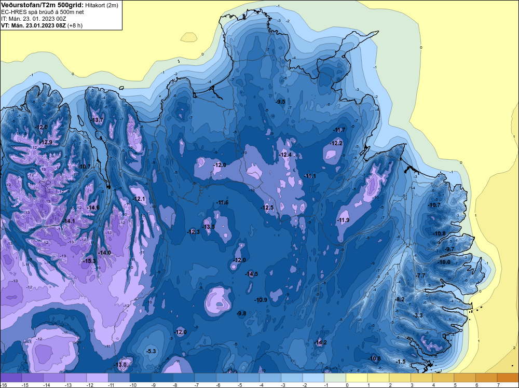Image resolution: width=519 pixels, height=388 pixels.
Task: Click the -9.5 temperature label
Action: (x=280, y=102)
